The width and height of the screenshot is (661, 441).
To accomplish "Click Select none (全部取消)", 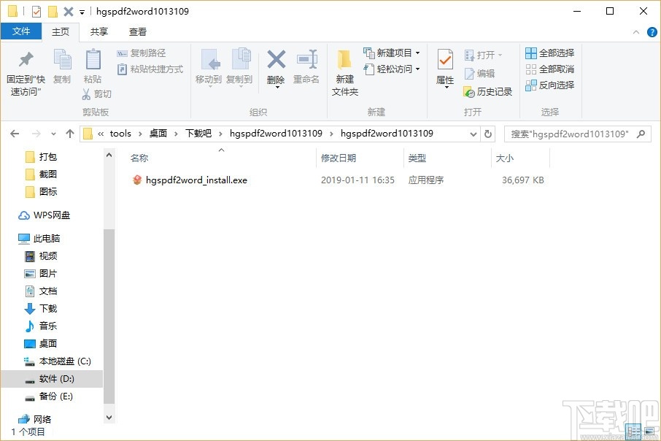I will click(x=549, y=69).
